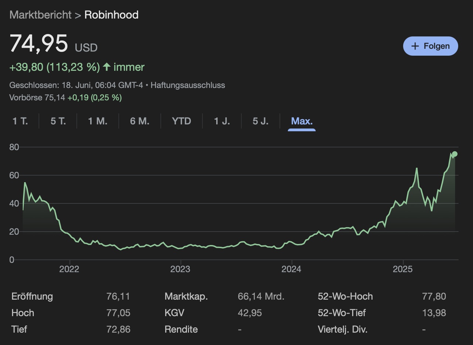Select the 5 T. time range tab
This screenshot has width=473, height=345.
[58, 121]
